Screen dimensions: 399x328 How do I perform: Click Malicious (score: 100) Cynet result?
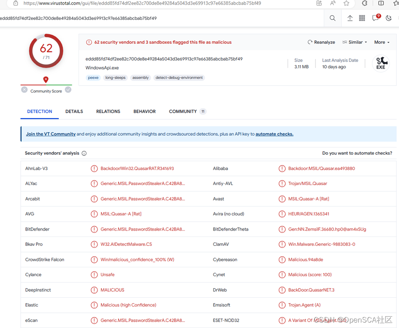309,274
